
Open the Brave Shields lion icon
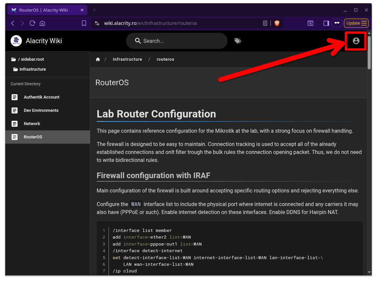(277, 23)
